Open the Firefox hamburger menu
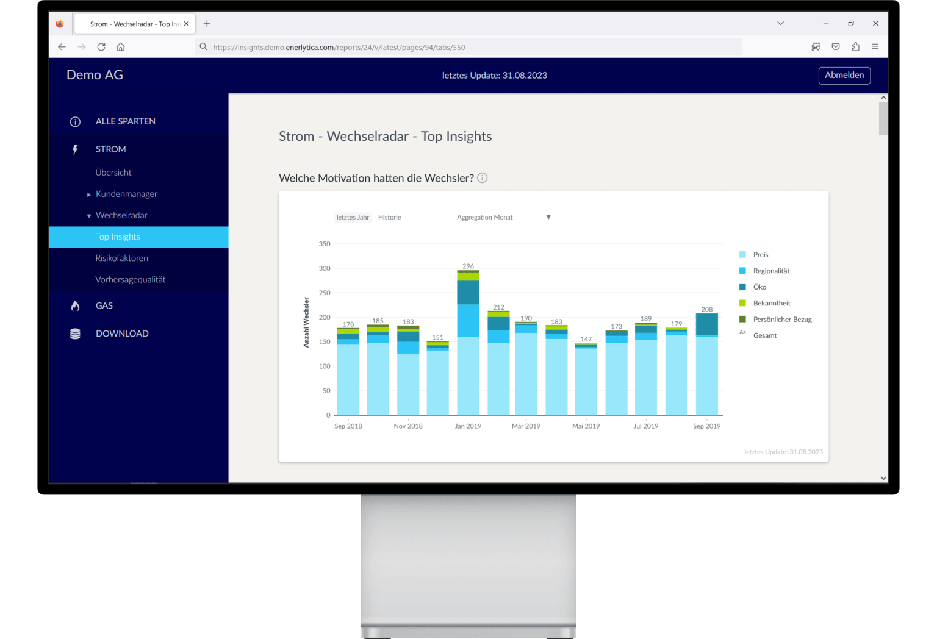The height and width of the screenshot is (639, 937). 875,47
